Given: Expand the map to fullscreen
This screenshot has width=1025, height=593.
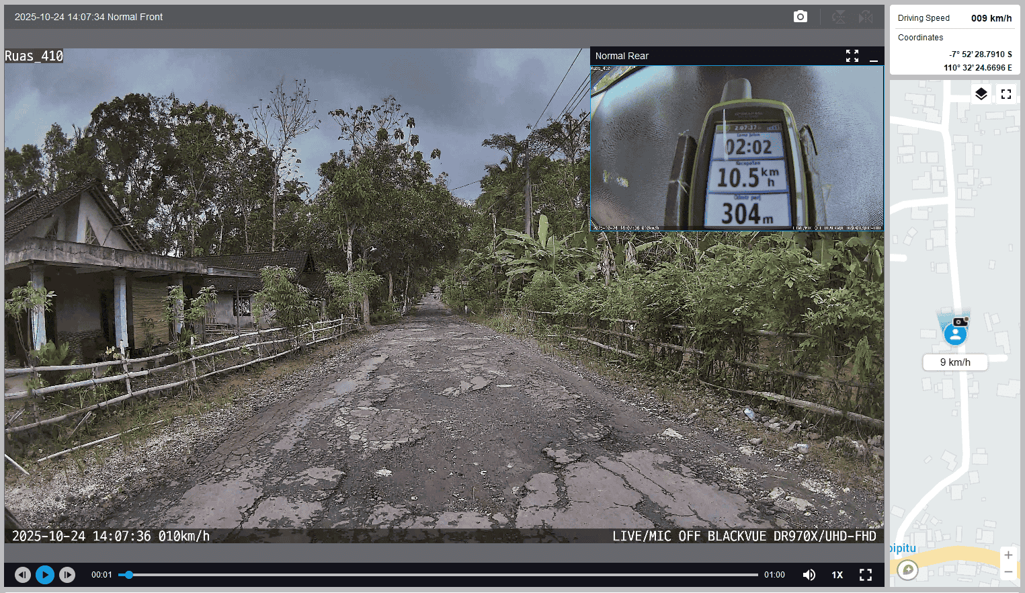Looking at the screenshot, I should 1006,94.
